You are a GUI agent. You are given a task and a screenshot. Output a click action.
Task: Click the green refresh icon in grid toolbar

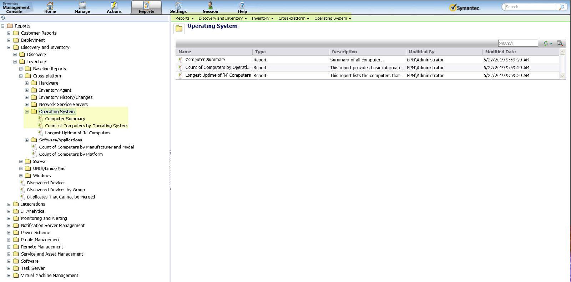tap(546, 43)
